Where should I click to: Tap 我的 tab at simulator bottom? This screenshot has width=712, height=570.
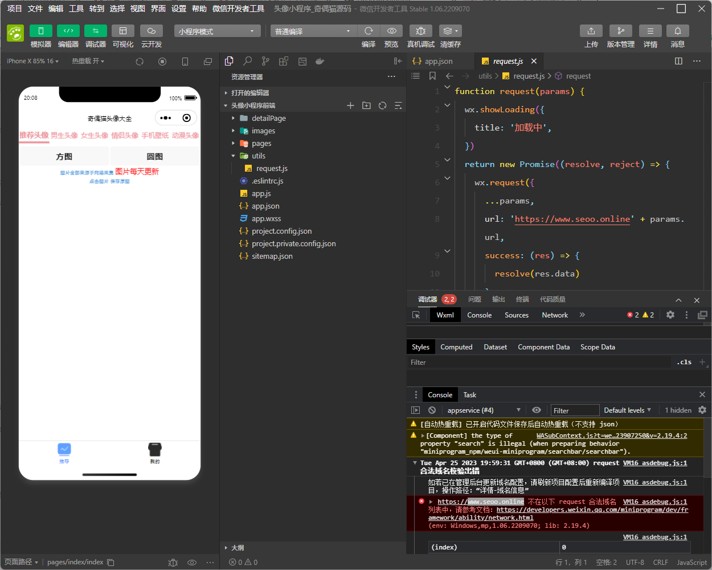(155, 454)
